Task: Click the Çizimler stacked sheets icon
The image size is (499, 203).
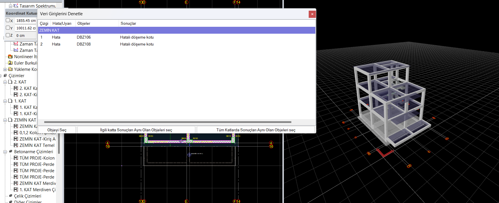Action: pos(5,75)
